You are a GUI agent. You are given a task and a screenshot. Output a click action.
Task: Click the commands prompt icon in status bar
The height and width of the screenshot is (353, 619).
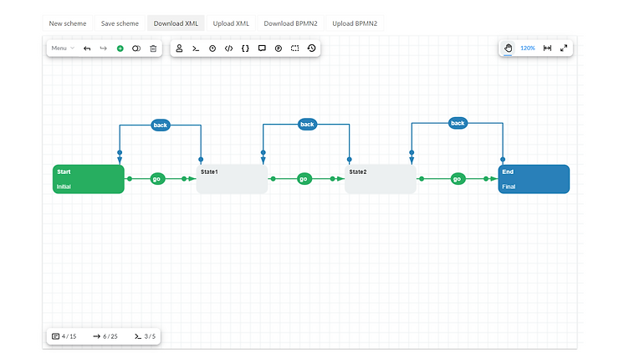(138, 336)
